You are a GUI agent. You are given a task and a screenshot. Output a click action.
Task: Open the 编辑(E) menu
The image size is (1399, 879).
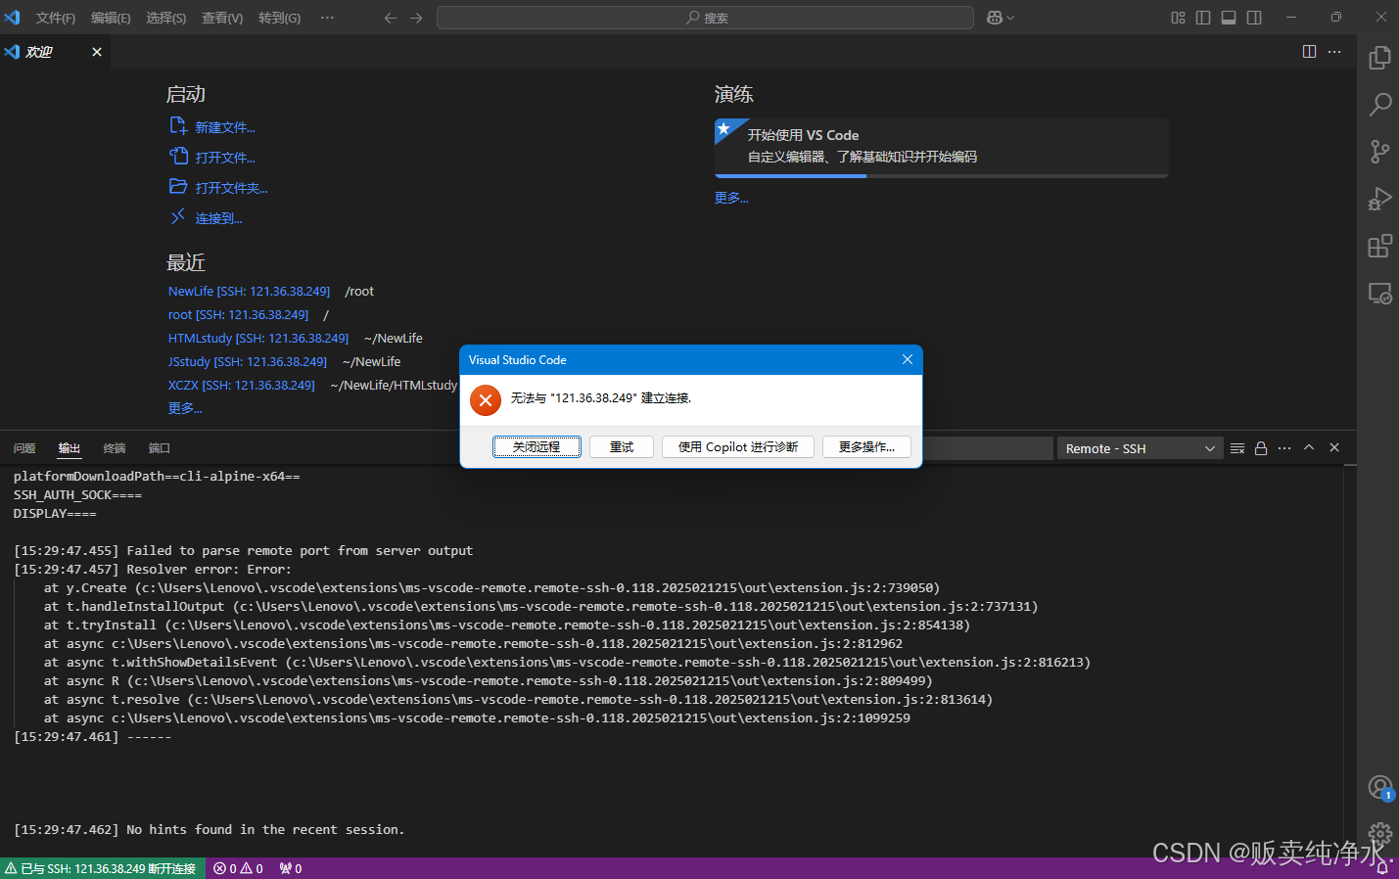click(111, 18)
